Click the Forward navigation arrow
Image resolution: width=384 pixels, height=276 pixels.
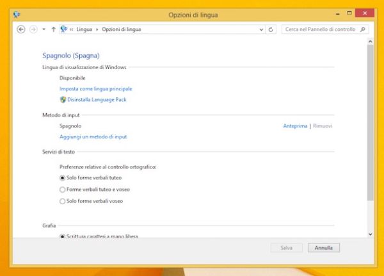[33, 29]
